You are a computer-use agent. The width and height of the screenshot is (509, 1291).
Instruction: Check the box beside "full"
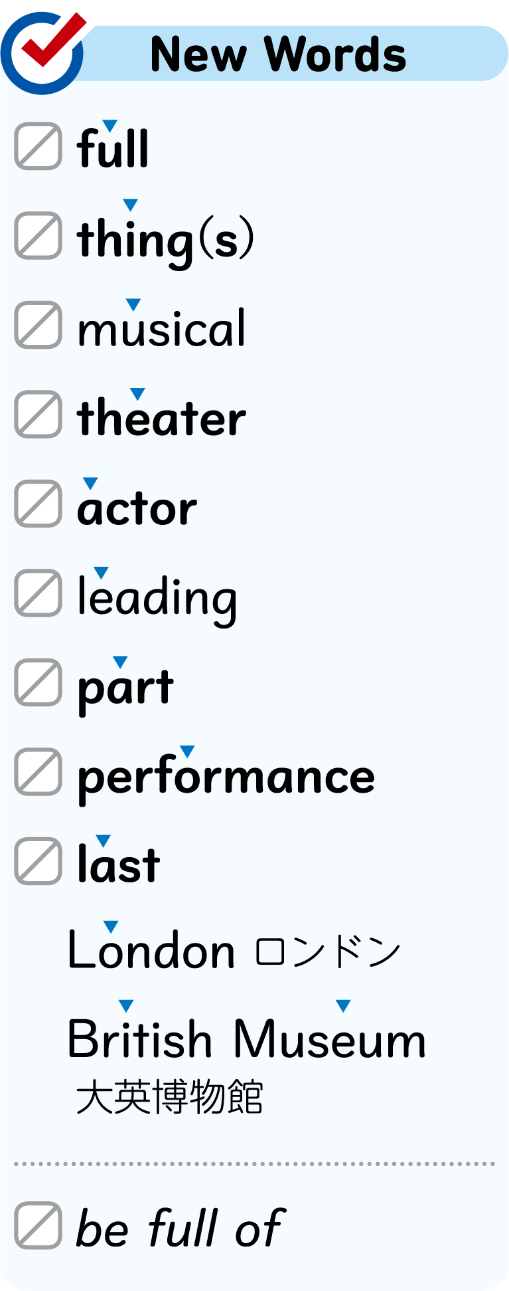38,146
